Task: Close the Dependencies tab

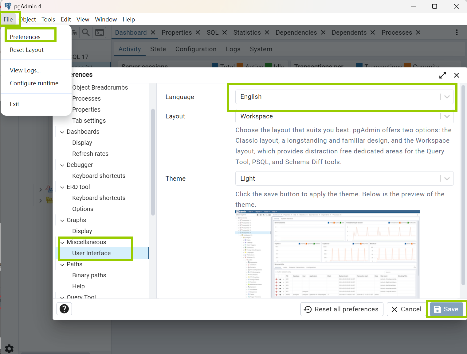Action: (x=323, y=33)
